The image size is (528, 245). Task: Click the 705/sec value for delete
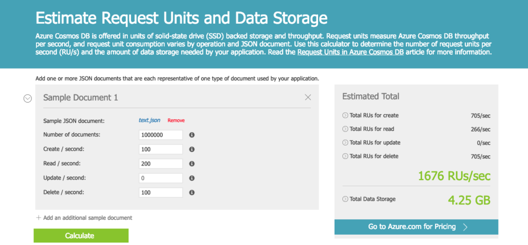(x=481, y=157)
